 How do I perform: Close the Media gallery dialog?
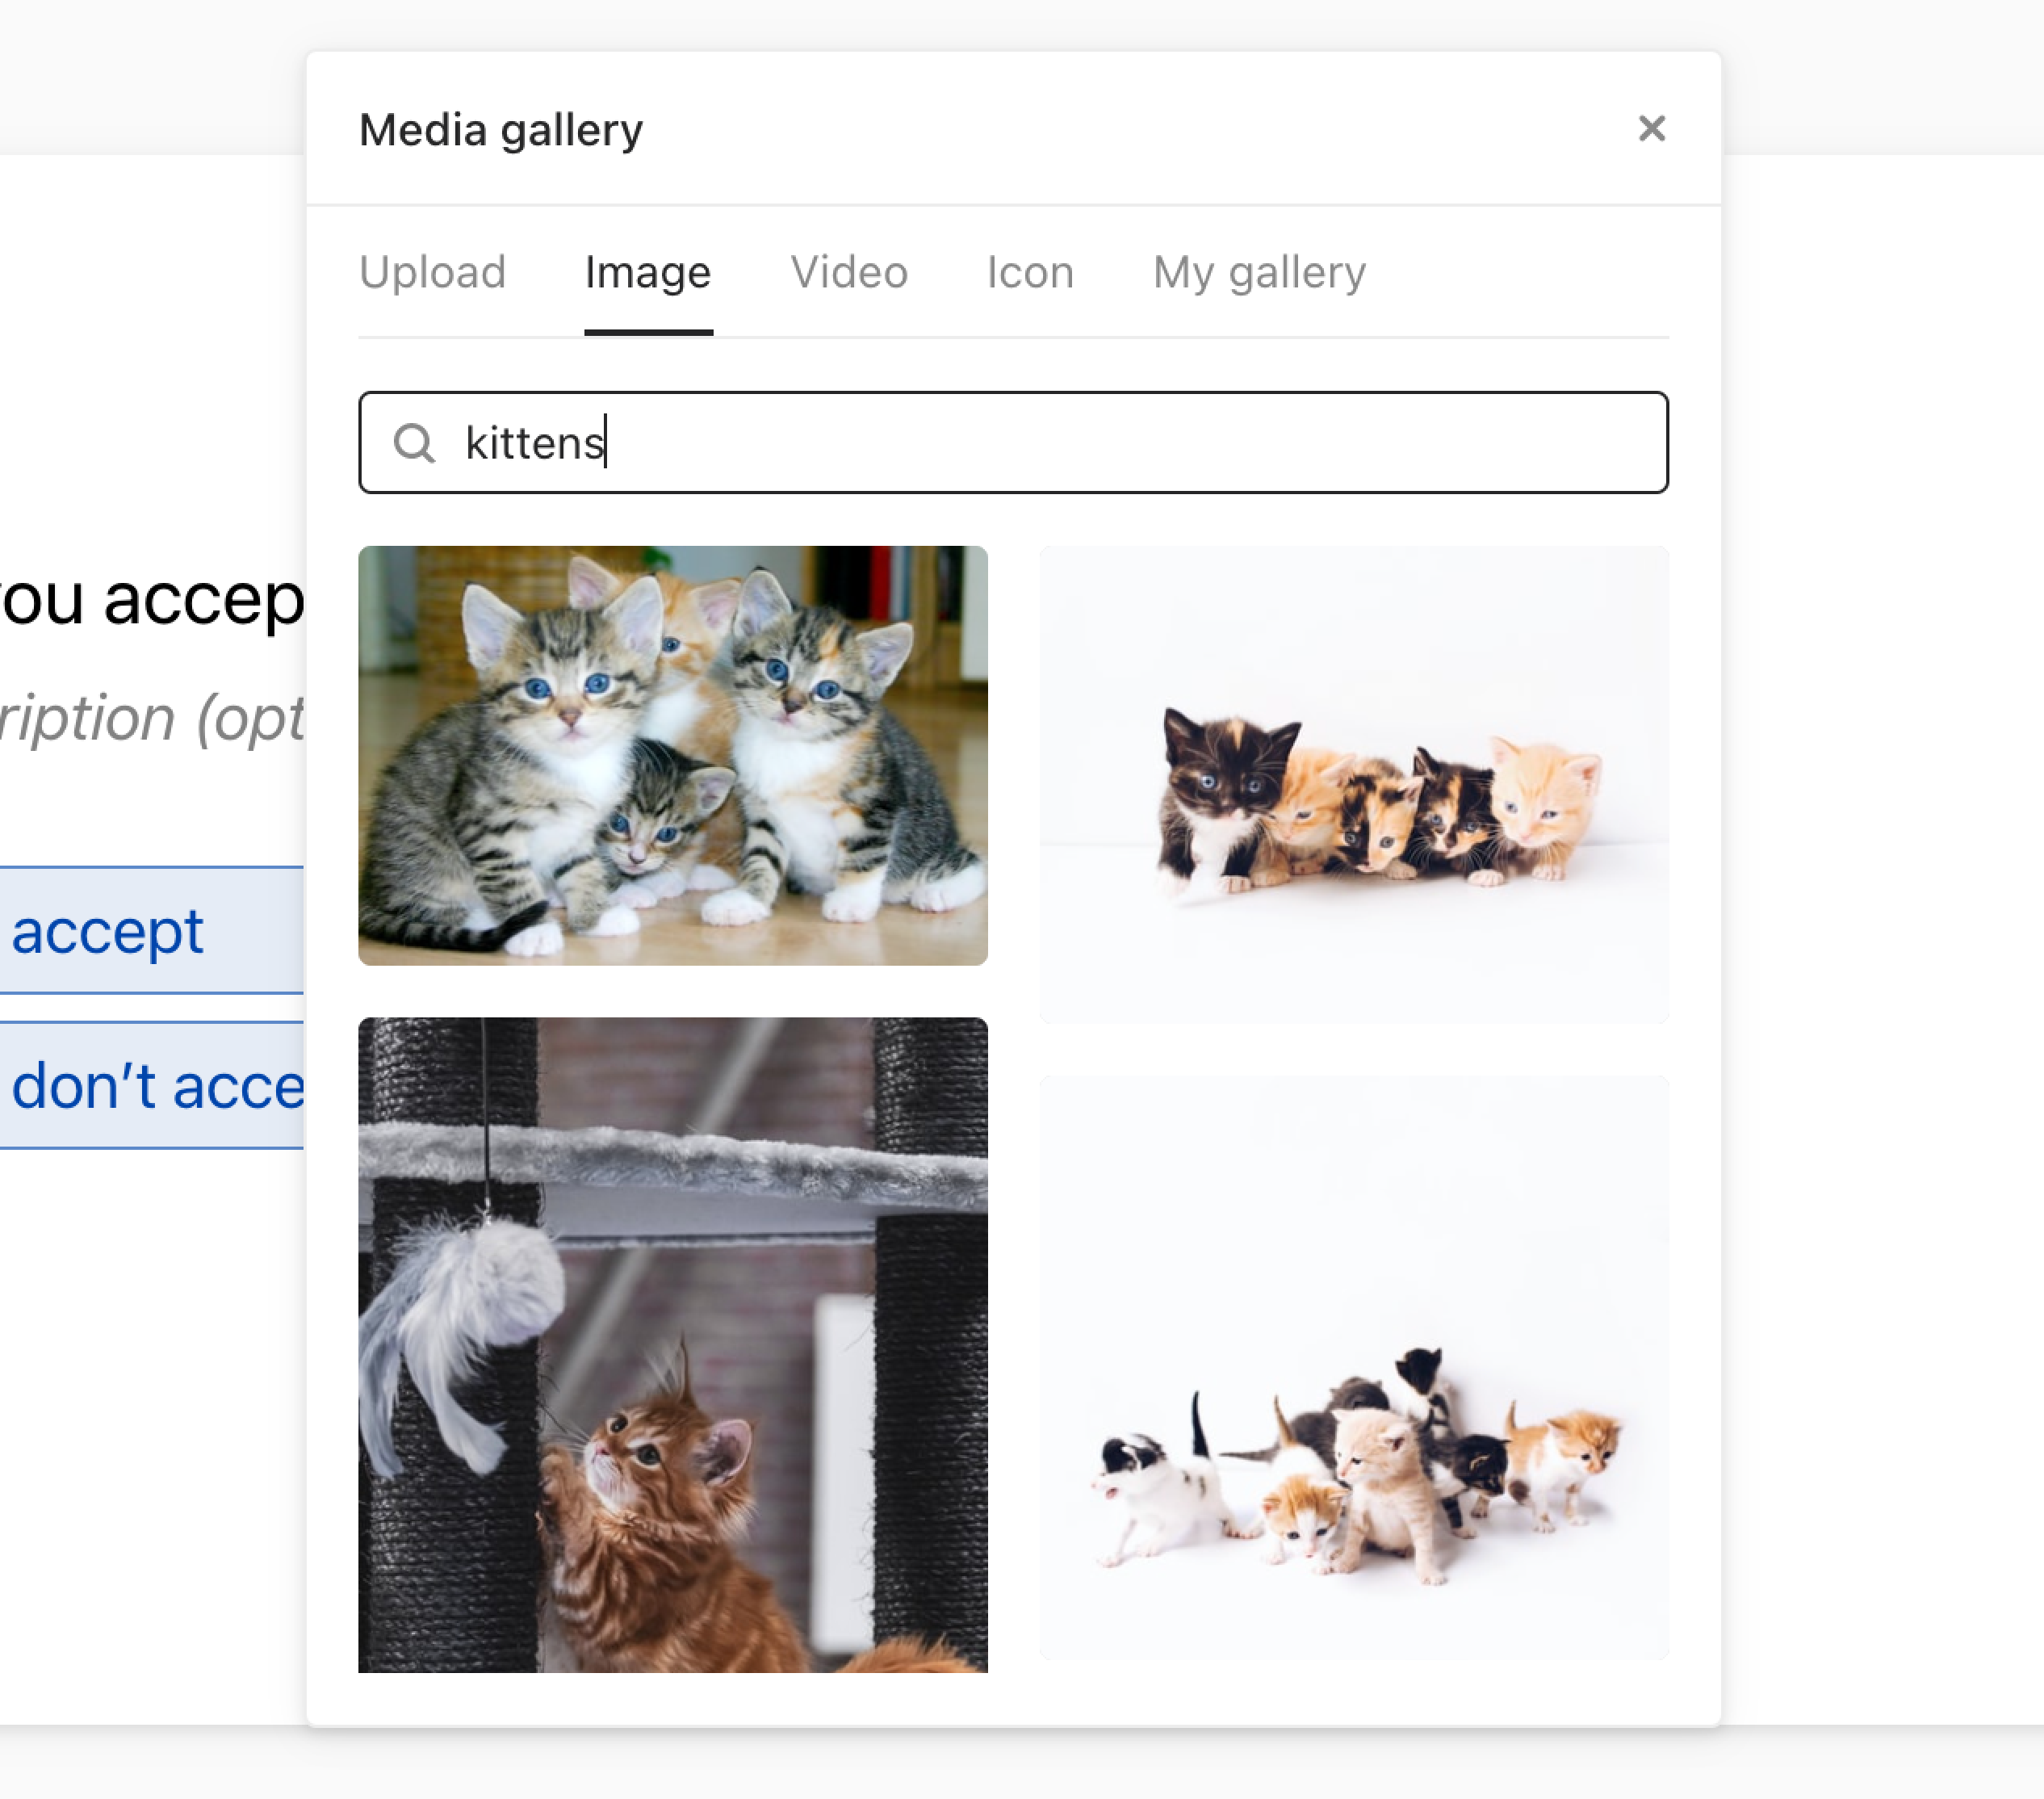coord(1651,128)
